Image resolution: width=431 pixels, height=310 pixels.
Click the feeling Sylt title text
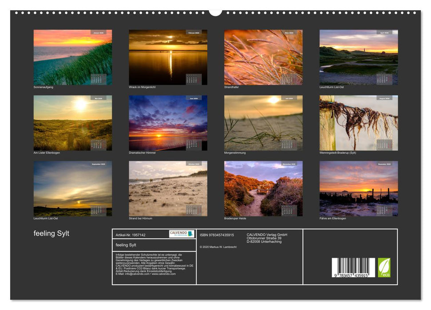(51, 233)
